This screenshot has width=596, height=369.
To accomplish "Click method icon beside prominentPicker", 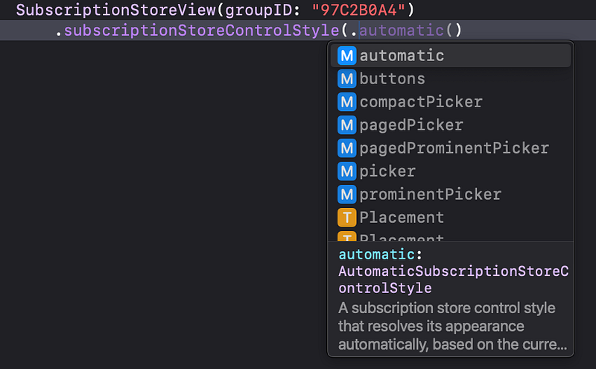I will click(346, 195).
